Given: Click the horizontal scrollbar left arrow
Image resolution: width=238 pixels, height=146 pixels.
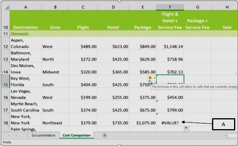Looking at the screenshot, I should (x=225, y=135).
